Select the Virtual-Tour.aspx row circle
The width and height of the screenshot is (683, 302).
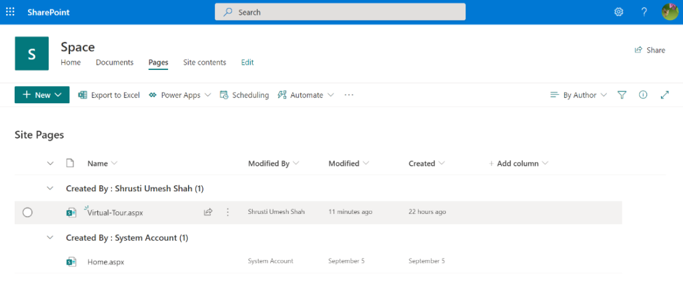click(27, 213)
